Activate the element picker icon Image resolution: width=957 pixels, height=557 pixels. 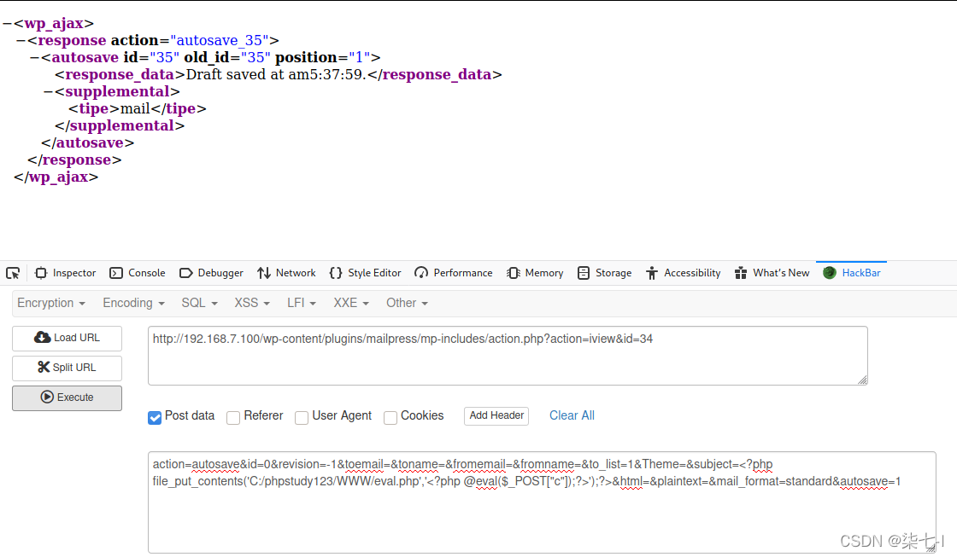coord(13,273)
